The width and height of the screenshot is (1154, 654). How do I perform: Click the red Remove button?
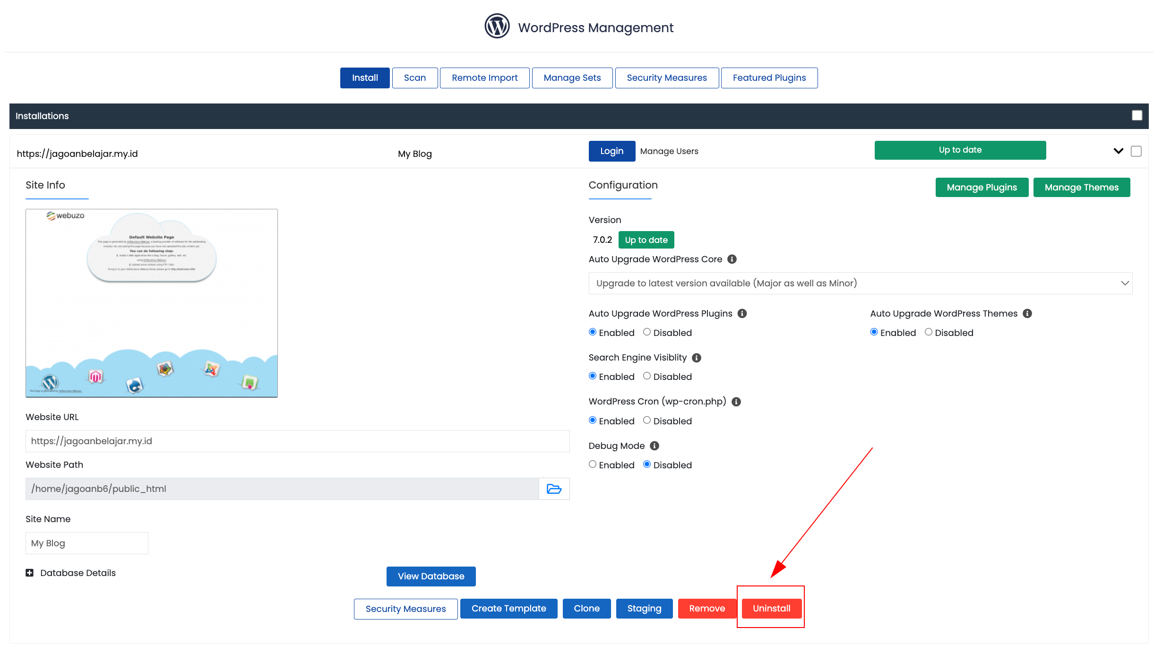(x=707, y=609)
